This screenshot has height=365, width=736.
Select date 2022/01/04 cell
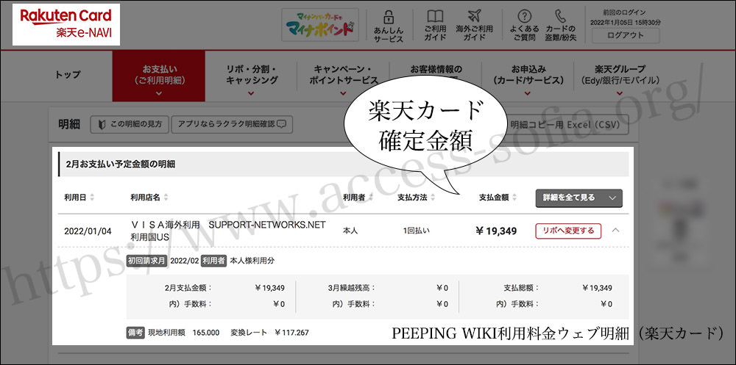coord(88,231)
